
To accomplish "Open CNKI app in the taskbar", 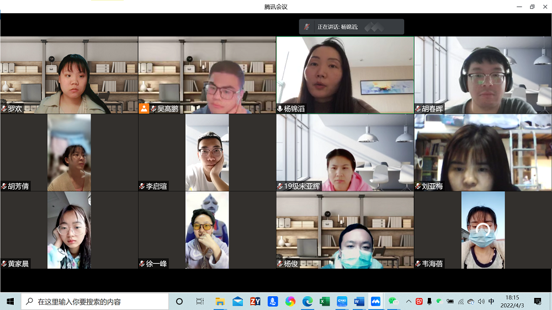I will click(342, 301).
